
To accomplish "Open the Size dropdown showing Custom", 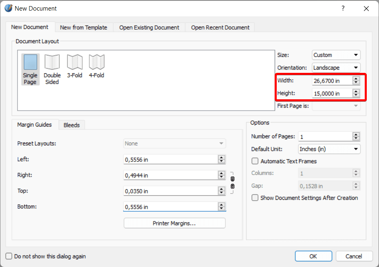I will tap(336, 55).
